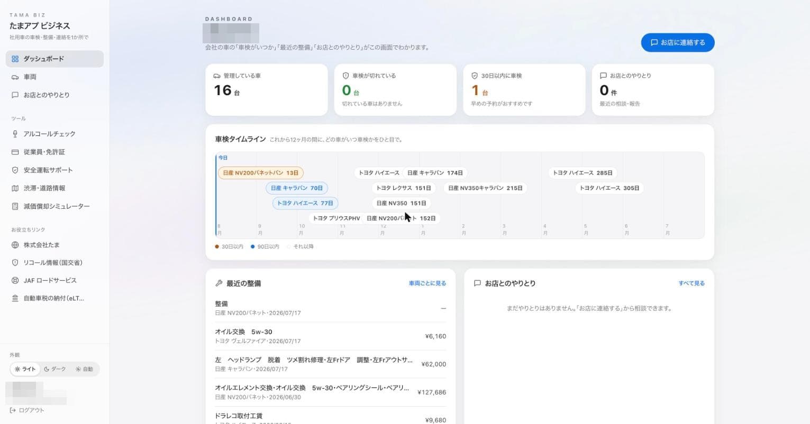Click the car icon beside 車両

15,77
